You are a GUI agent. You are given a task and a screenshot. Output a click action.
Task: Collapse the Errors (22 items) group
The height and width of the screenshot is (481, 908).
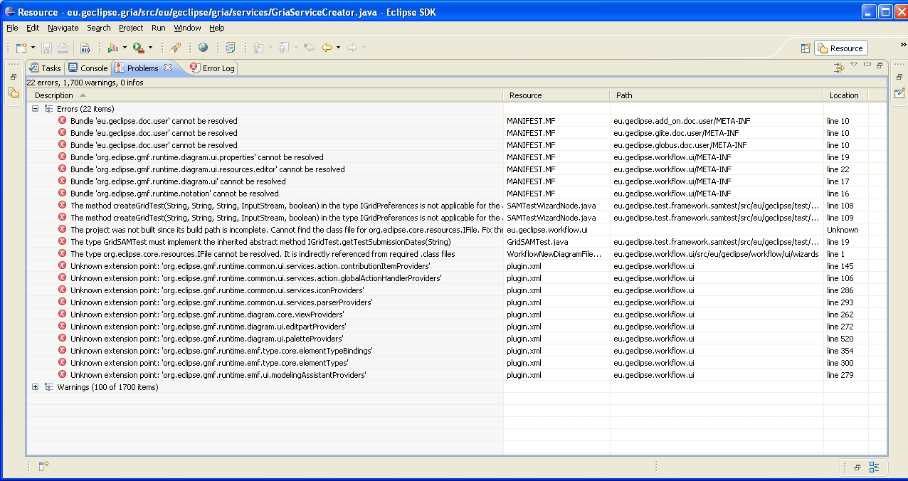click(36, 109)
